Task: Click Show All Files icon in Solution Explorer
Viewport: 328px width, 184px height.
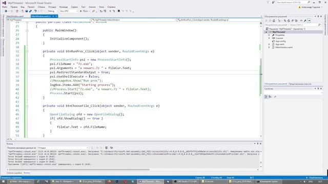Action: (296, 20)
